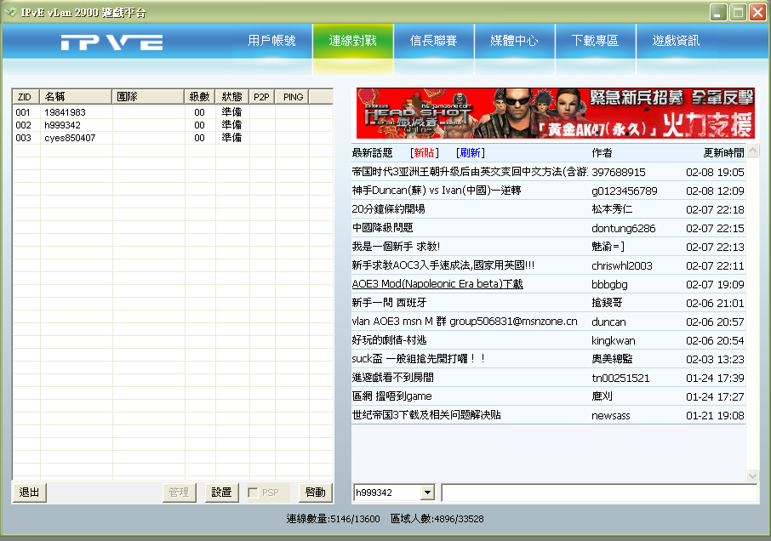Screen dimensions: 771x541
Task: Toggle the PSP checkbox
Action: [253, 493]
